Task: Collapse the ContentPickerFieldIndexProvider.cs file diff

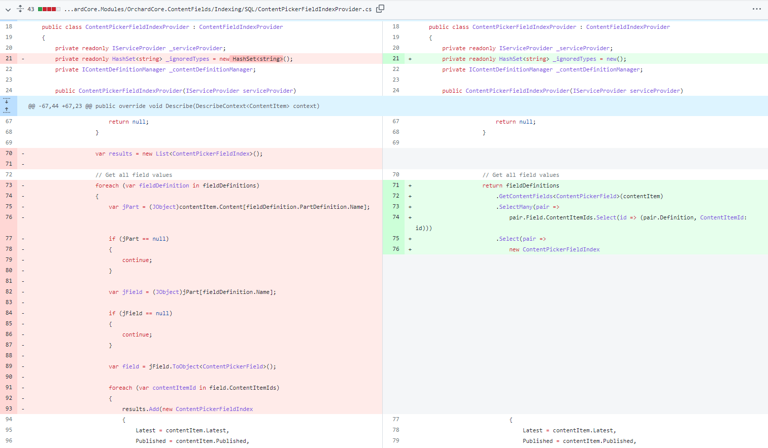Action: coord(8,9)
